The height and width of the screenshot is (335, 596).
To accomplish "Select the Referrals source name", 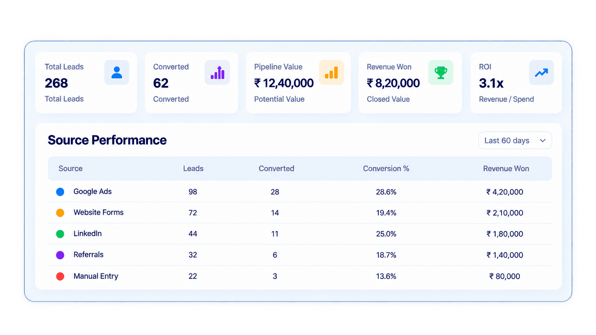I will click(88, 255).
